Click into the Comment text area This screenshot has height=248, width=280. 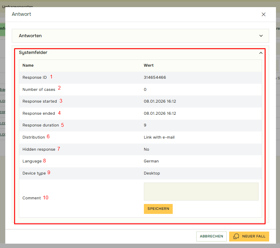(x=201, y=192)
